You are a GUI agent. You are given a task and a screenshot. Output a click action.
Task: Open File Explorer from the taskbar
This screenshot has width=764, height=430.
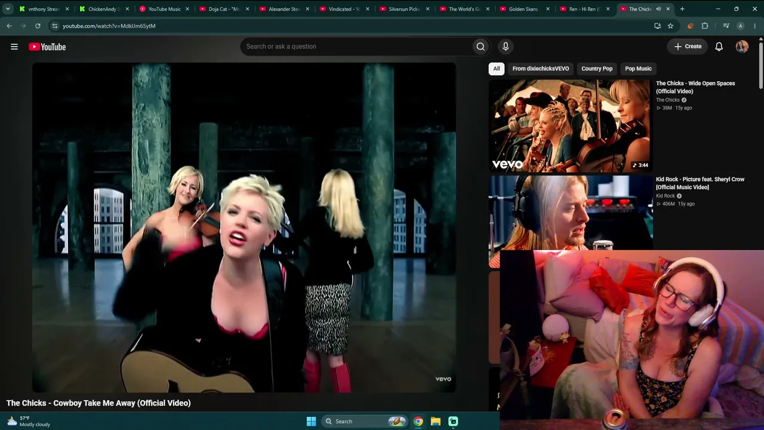(436, 421)
